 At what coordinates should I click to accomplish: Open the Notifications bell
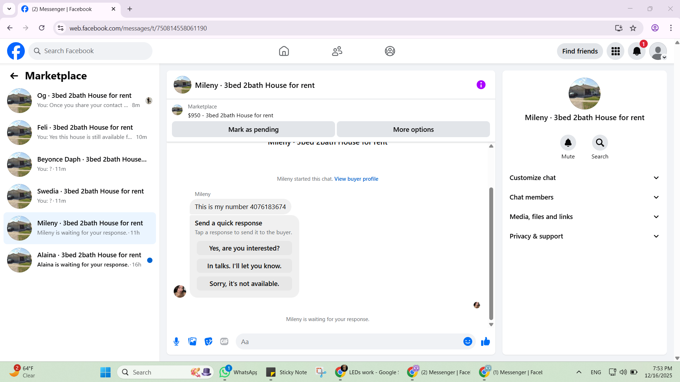(x=637, y=51)
